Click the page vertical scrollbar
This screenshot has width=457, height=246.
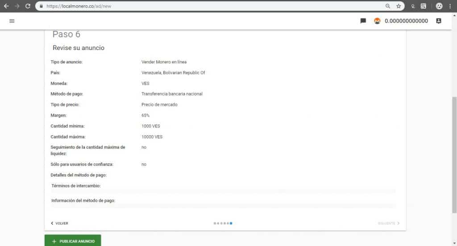coord(454,154)
